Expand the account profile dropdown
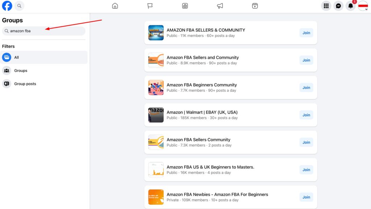This screenshot has width=371, height=209. pyautogui.click(x=363, y=6)
